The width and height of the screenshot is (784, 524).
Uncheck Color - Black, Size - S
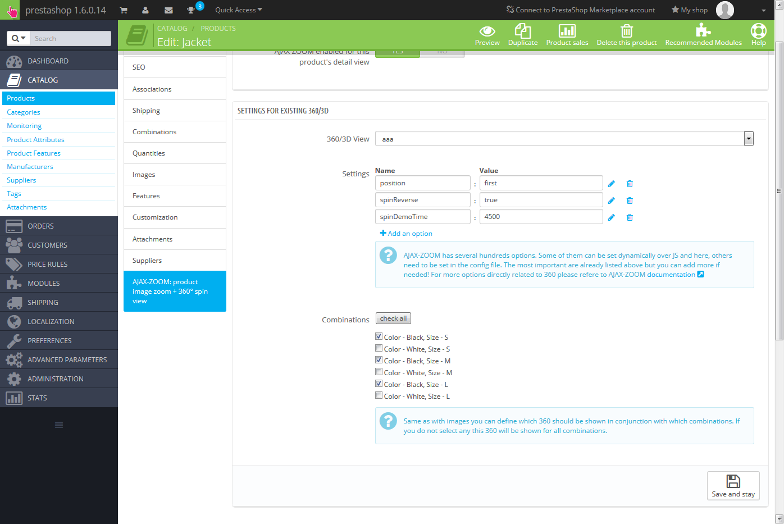point(379,336)
